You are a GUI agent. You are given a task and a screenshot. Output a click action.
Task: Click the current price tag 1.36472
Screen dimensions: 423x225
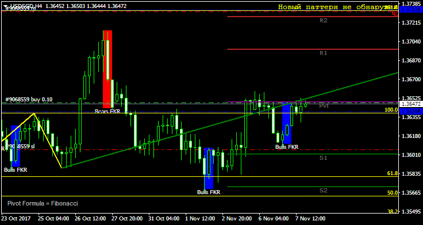tap(410, 104)
